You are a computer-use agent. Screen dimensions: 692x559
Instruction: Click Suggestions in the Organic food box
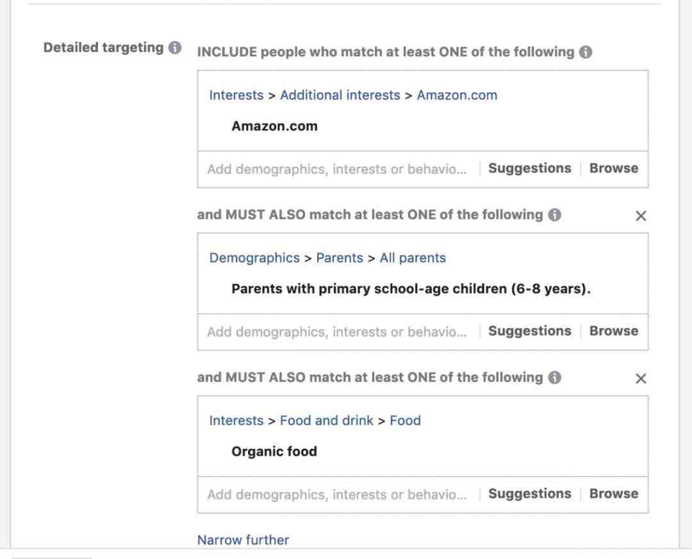530,494
